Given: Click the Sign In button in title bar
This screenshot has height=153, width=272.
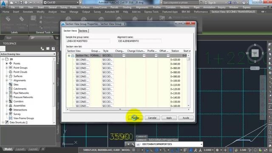Looking at the screenshot, I should tap(212, 3).
